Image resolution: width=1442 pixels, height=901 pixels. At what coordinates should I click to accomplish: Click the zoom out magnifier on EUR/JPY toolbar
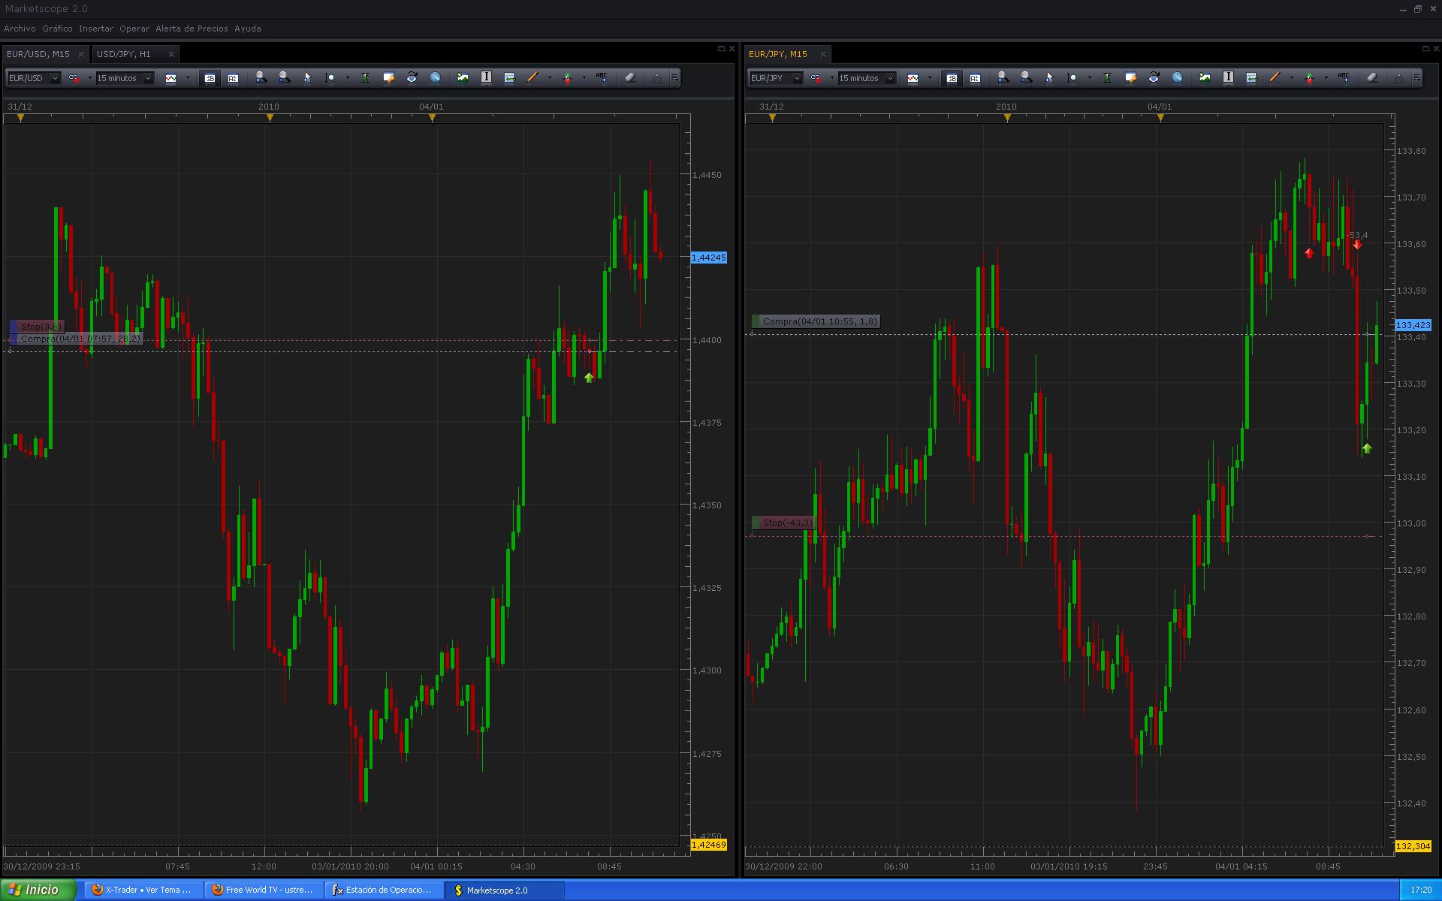pyautogui.click(x=1026, y=77)
